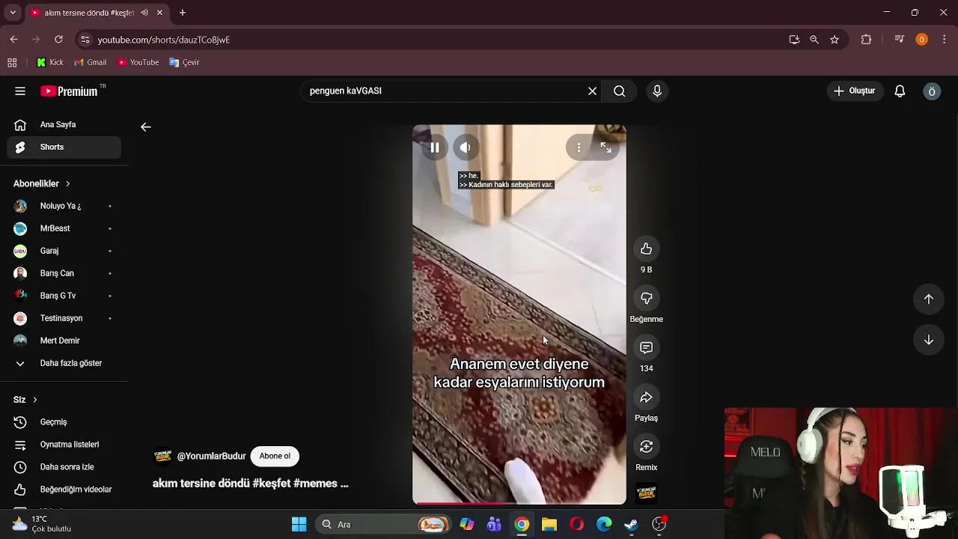Open the sound source thumbnail under Remix
This screenshot has height=539, width=958.
coord(646,493)
